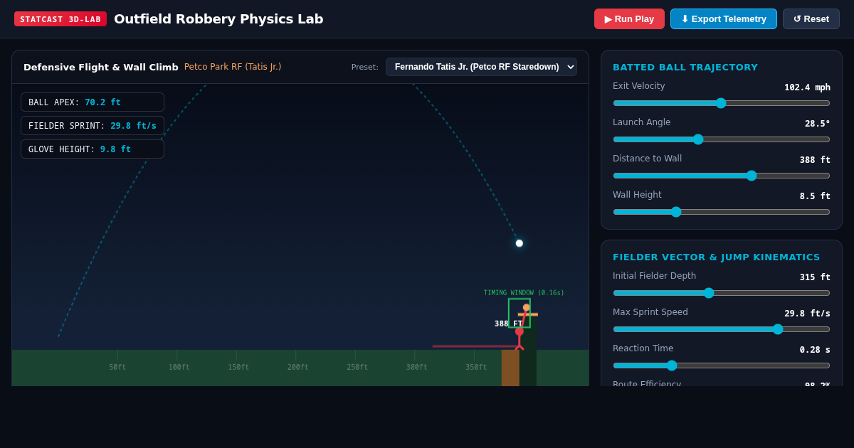Click the FIELDER VECTOR & JUMP KINEMATICS heading
The height and width of the screenshot is (448, 854).
717,257
